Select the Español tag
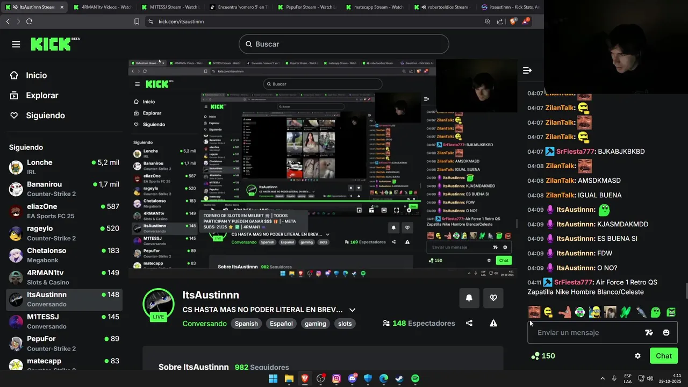Screen dimensions: 688x387 [x=281, y=324]
